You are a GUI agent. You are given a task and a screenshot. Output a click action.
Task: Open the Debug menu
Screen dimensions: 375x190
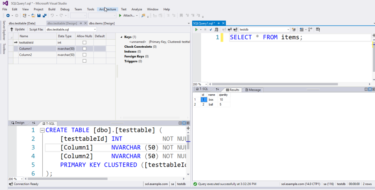(65, 9)
